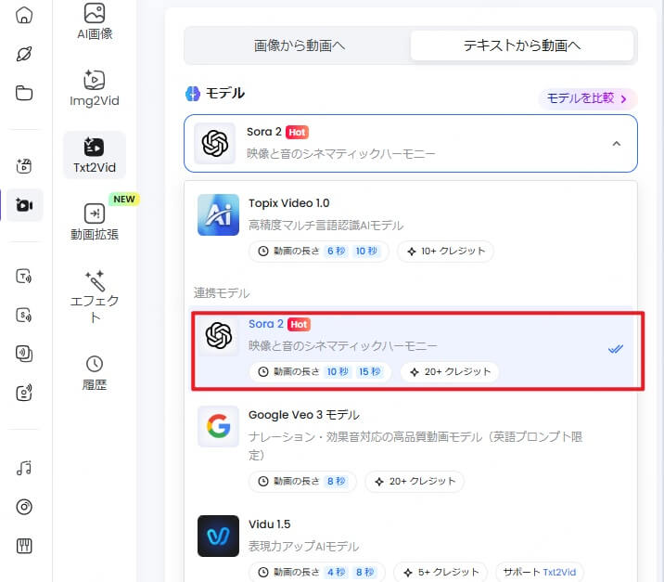Click 5+ クレジット badge

441,572
